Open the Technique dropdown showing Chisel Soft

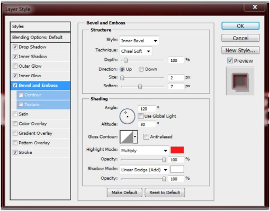pos(136,51)
